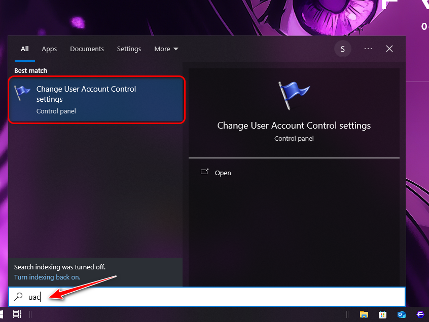Open the purple circular app on taskbar
This screenshot has width=429, height=322.
(420, 314)
